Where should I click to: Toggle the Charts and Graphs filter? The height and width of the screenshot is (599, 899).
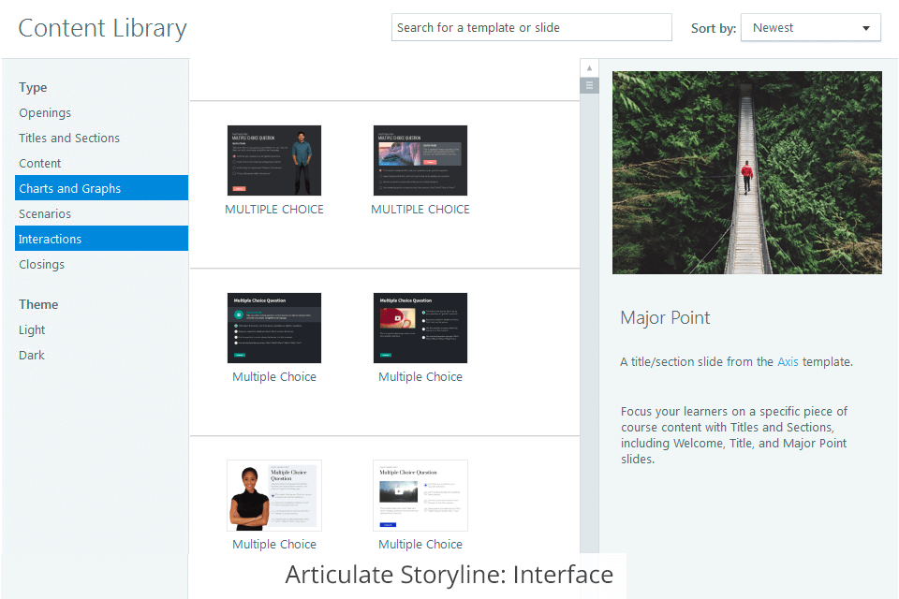point(70,188)
